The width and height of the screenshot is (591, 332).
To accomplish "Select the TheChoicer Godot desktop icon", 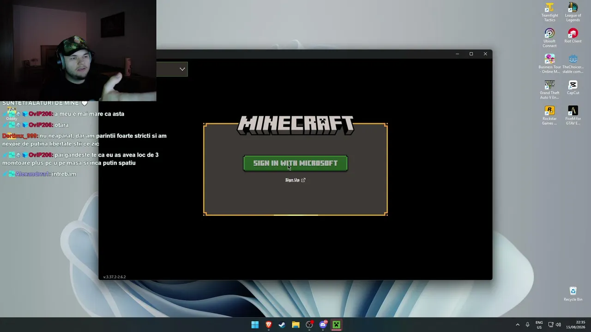I will pyautogui.click(x=573, y=64).
